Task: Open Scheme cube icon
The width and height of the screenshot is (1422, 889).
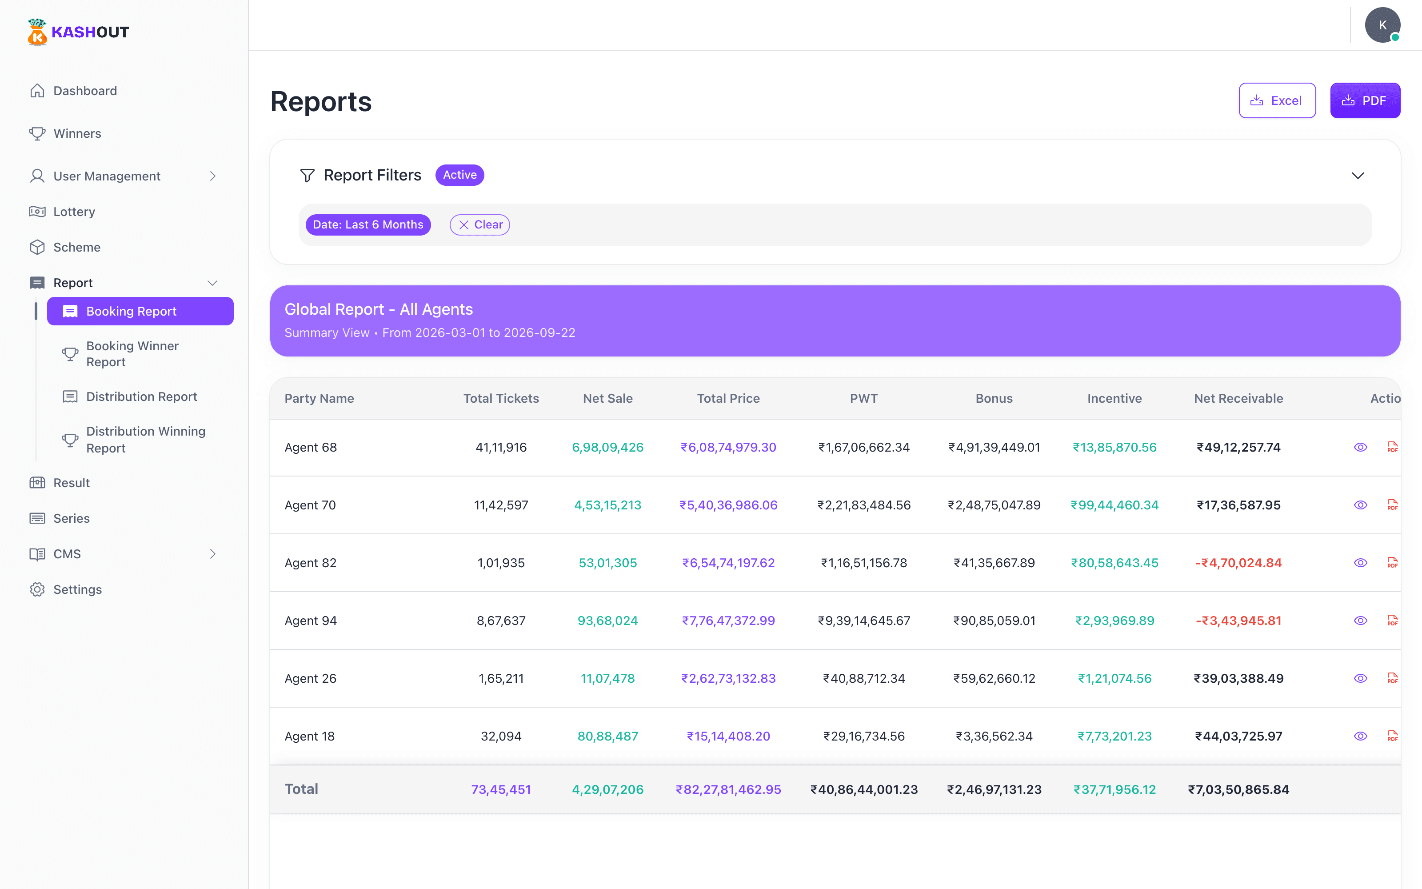Action: [x=37, y=247]
